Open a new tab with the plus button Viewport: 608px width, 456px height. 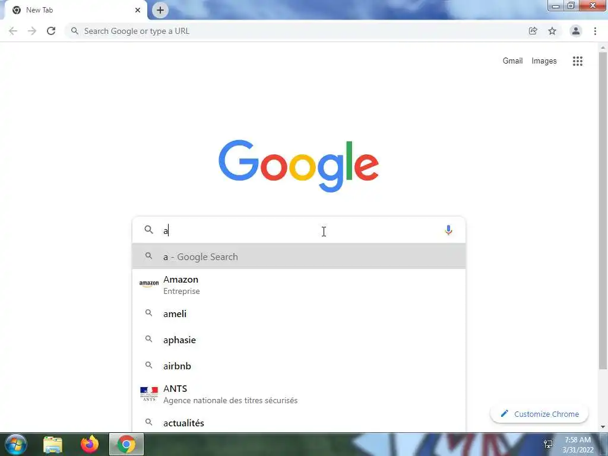(160, 10)
